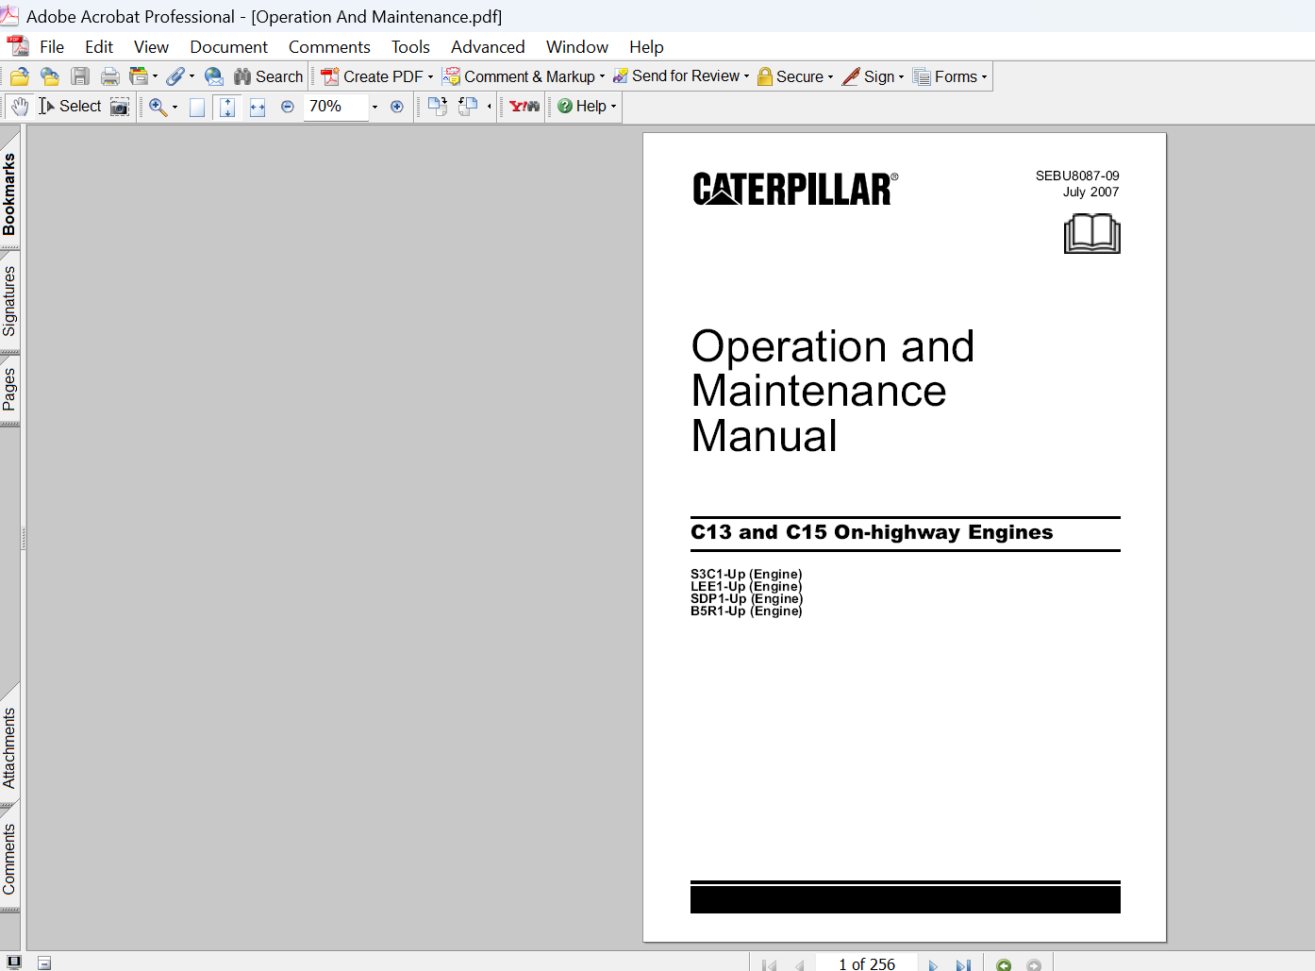Open the Comments menu
1315x971 pixels.
click(x=329, y=47)
